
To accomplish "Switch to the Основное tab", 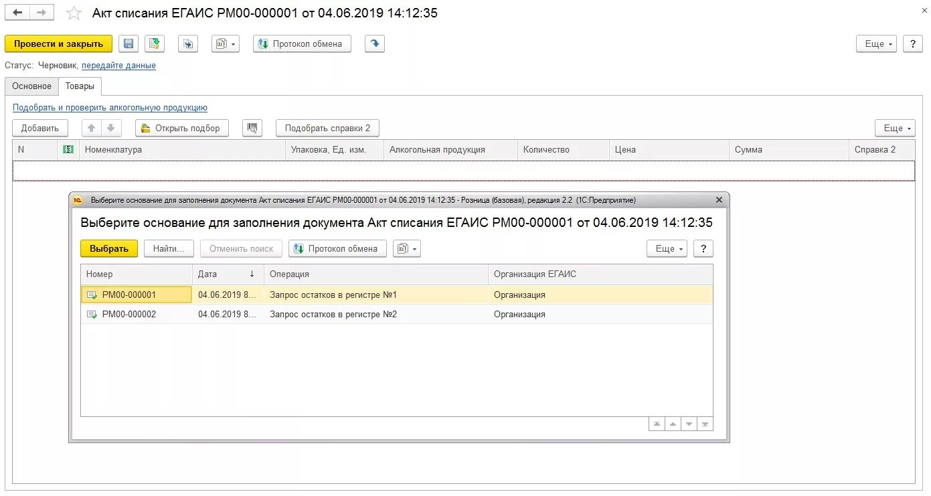I will click(x=31, y=86).
